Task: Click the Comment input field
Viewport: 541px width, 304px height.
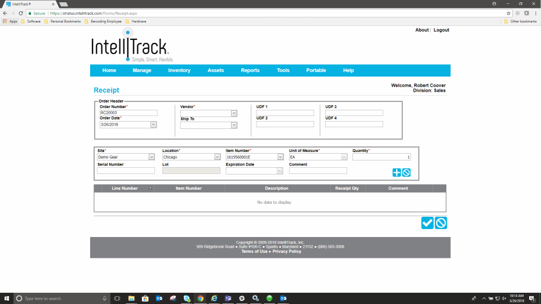Action: [x=318, y=171]
